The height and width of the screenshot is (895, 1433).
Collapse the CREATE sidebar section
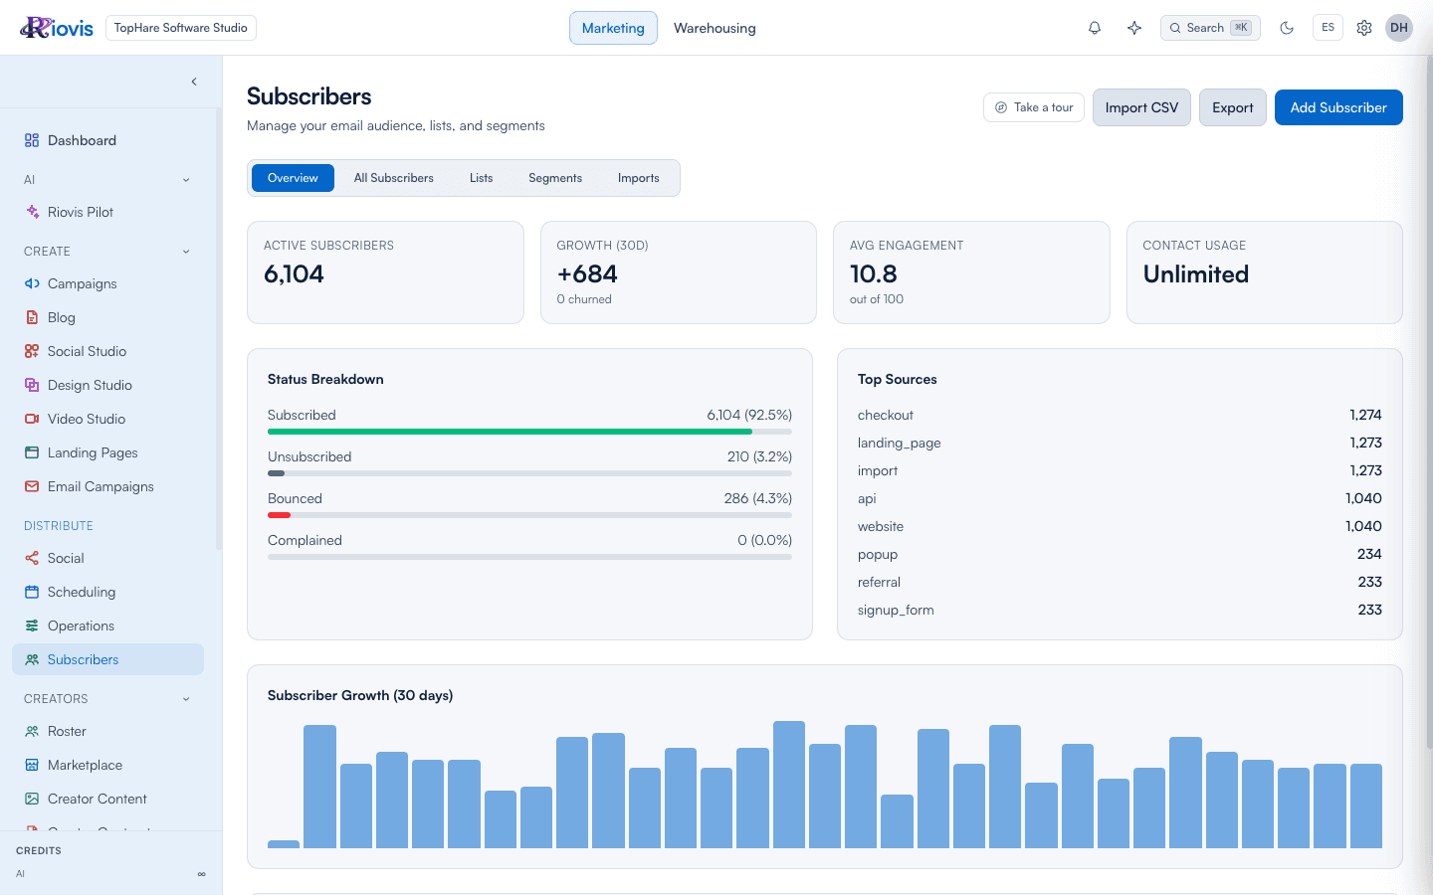[x=186, y=252]
